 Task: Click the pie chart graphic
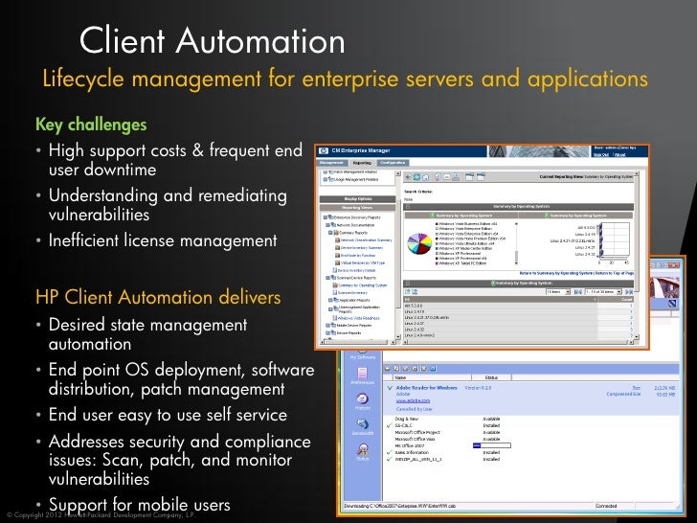point(419,243)
